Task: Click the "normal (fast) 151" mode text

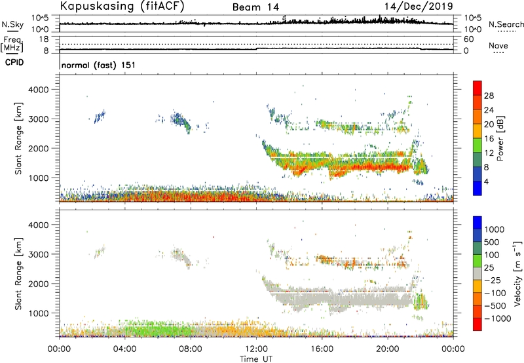Action: click(99, 65)
